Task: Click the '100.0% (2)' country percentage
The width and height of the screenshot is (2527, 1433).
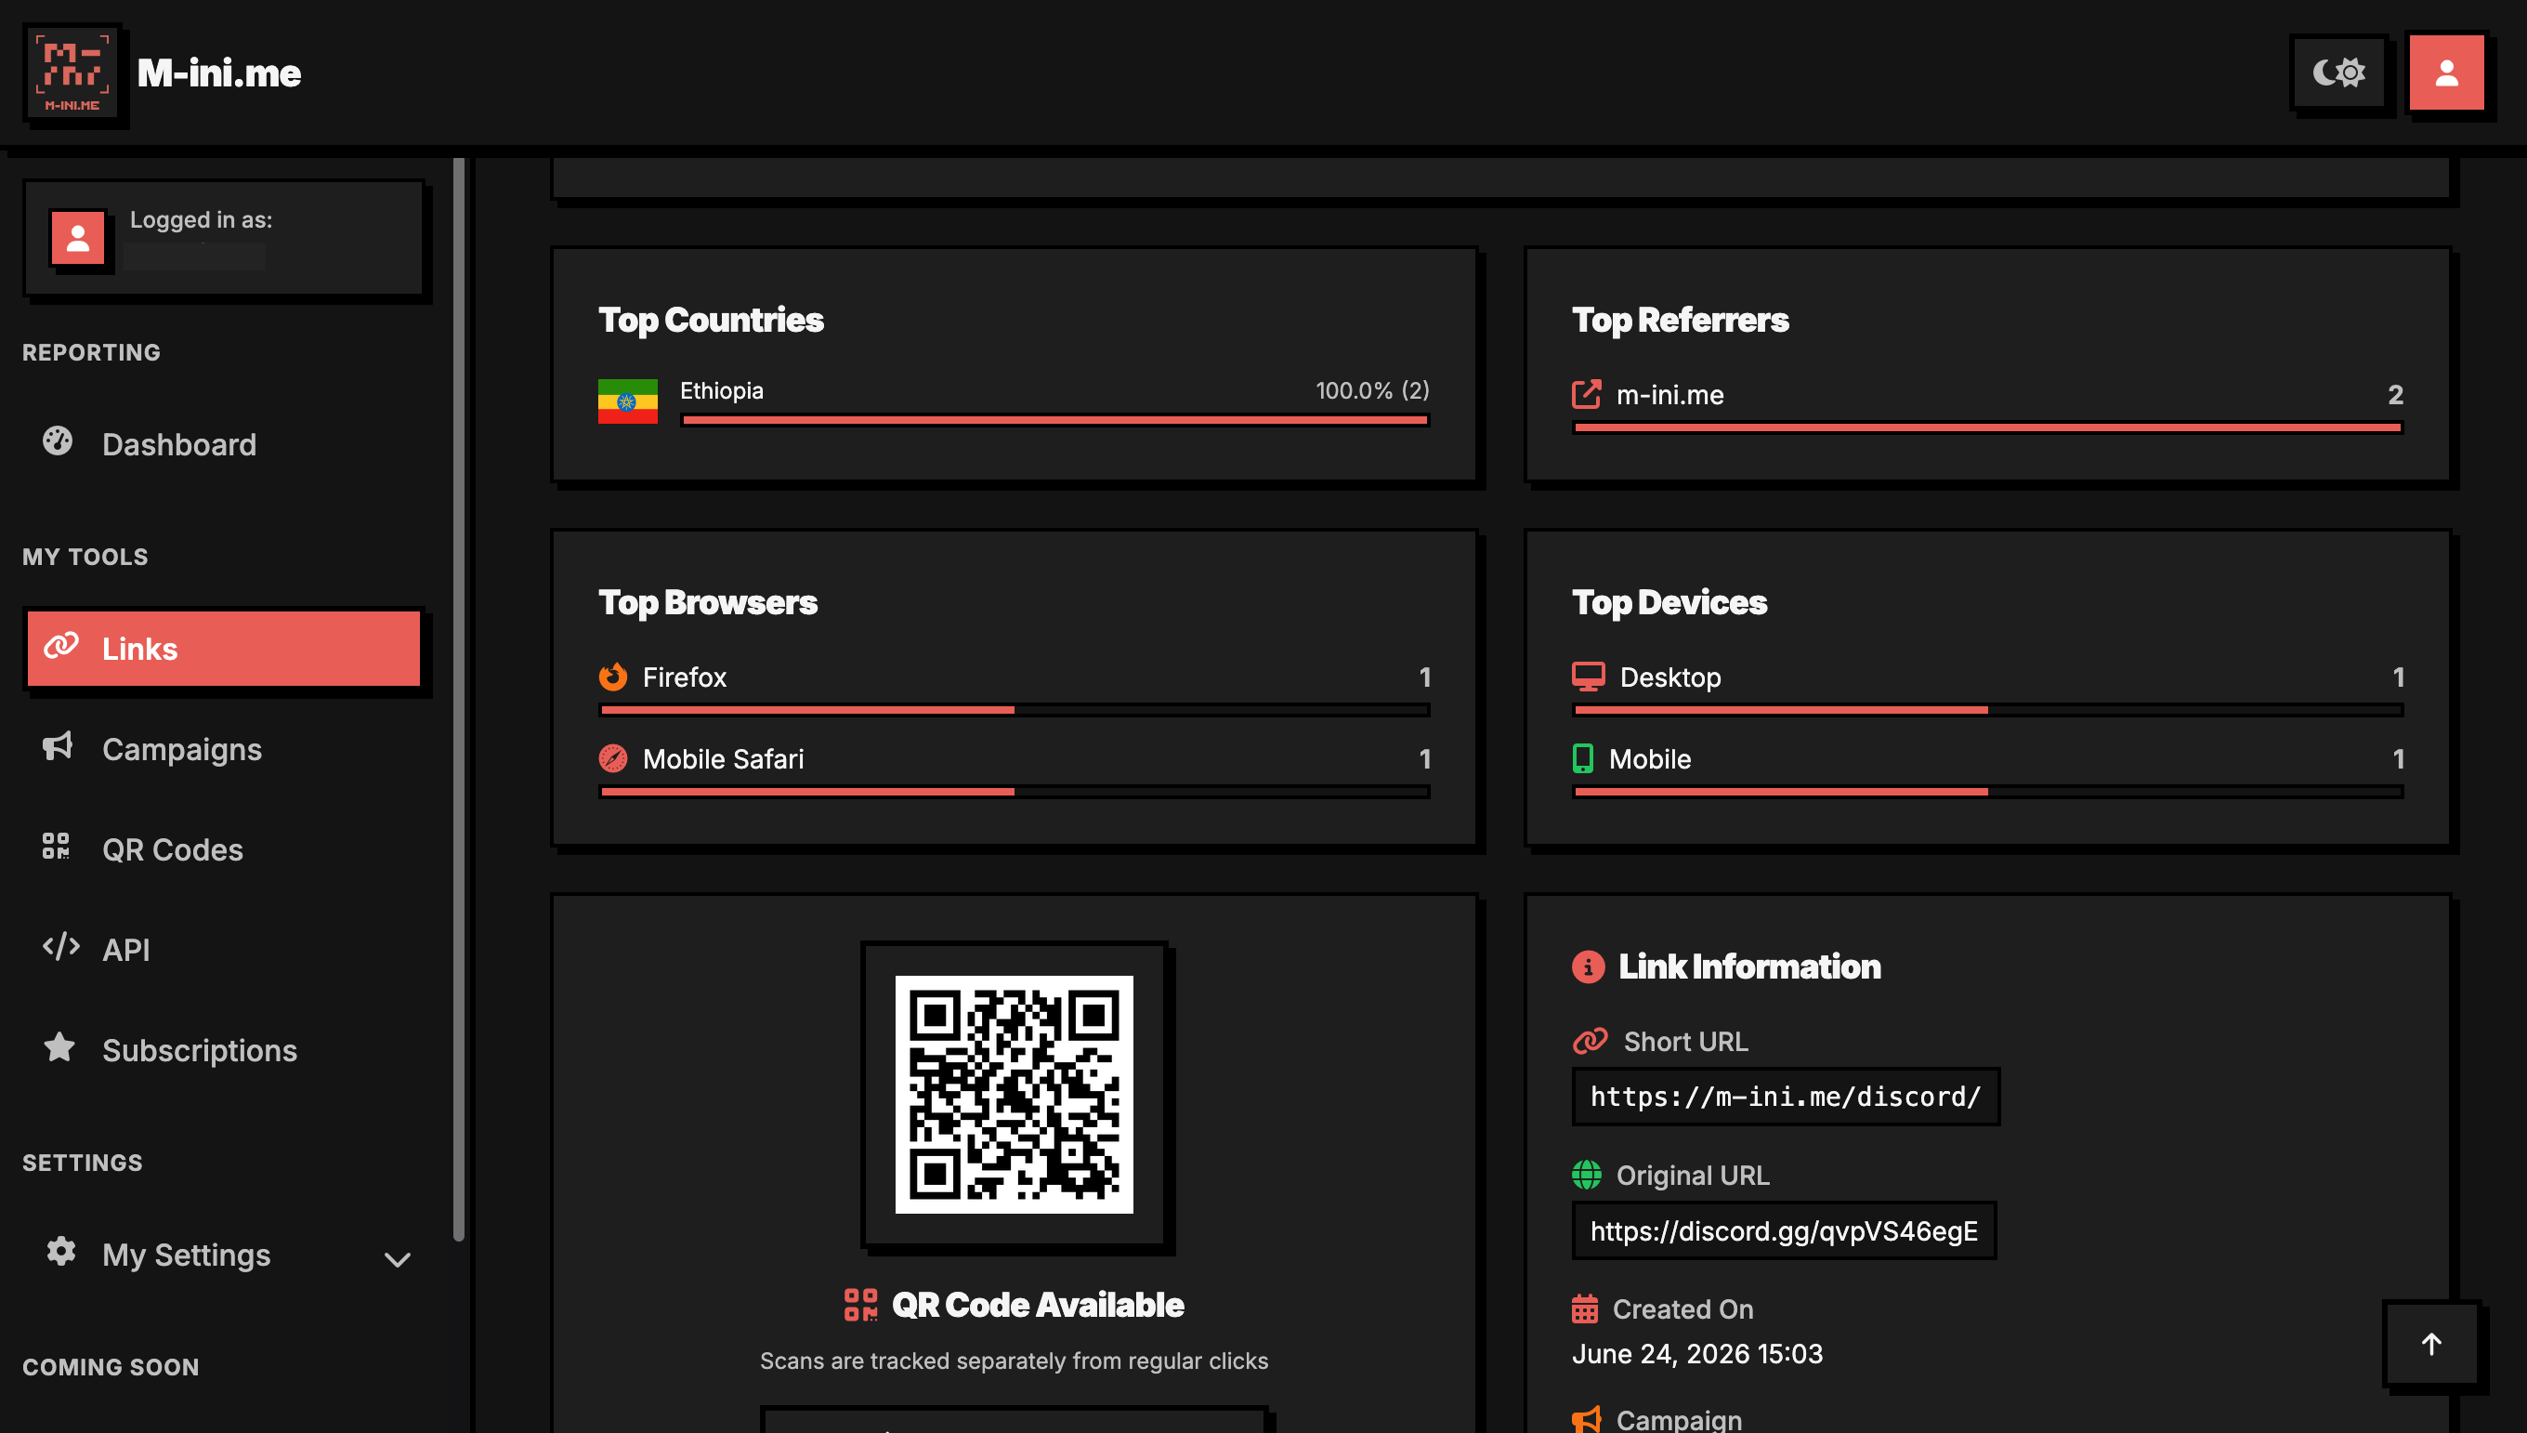Action: [x=1372, y=390]
